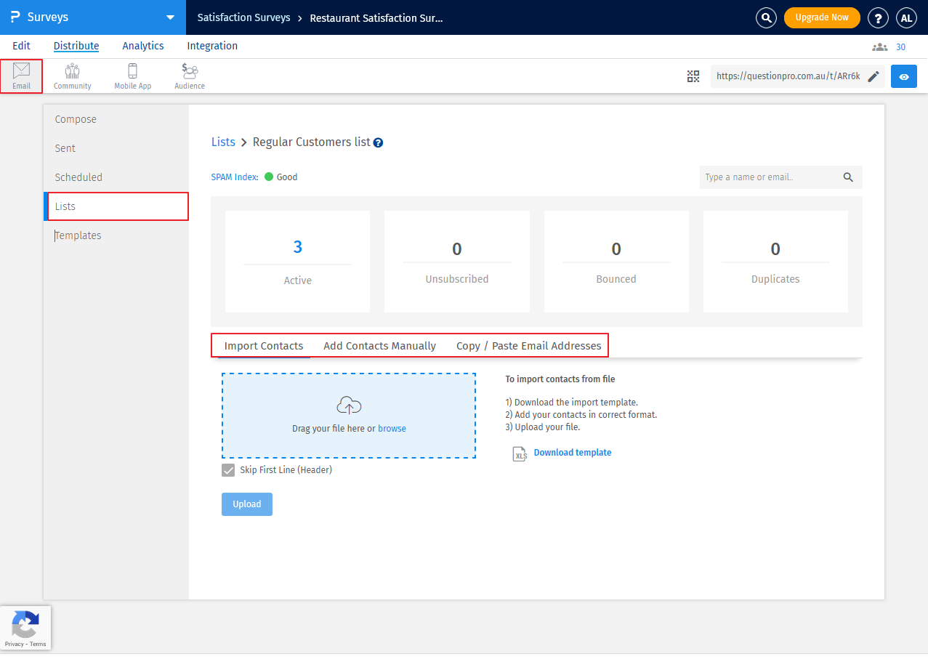Toggle Skip First Line (Header) checkbox

pos(228,470)
